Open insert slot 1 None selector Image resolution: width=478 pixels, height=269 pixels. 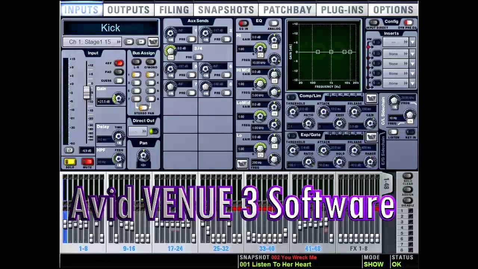[x=395, y=54]
